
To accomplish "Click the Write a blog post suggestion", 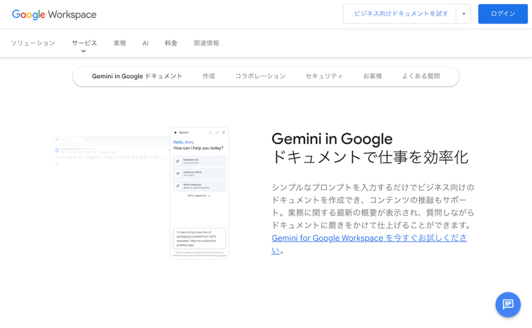I will point(199,186).
